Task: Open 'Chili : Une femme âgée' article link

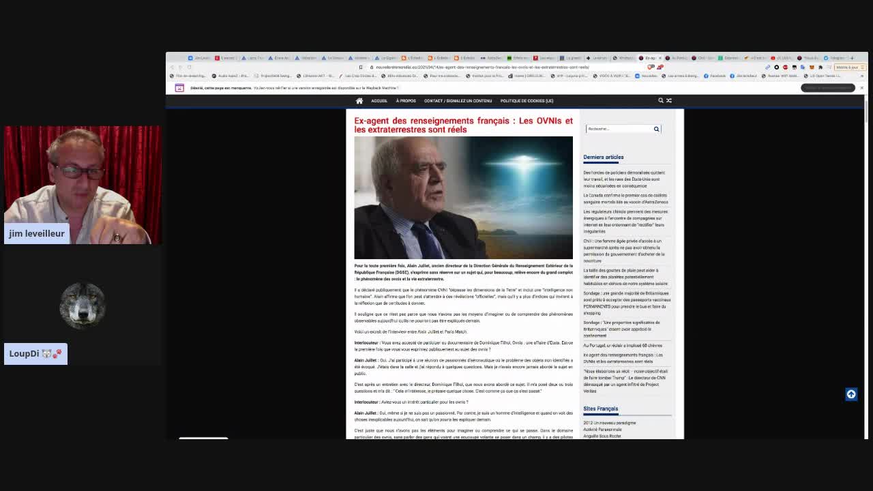Action: 623,251
